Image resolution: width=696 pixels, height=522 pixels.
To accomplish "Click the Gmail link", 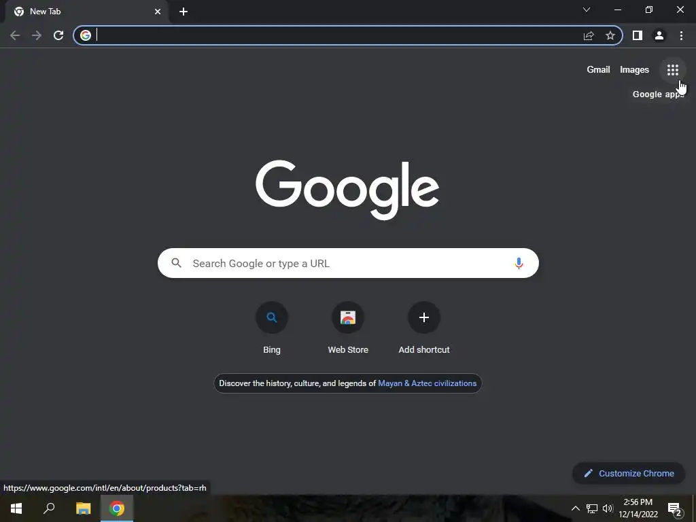I will tap(598, 70).
